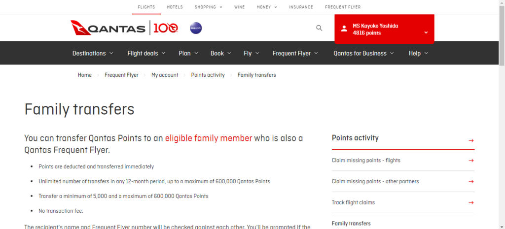Switch to the Hotels tab
Viewport: 505px width, 229px height.
tap(175, 7)
